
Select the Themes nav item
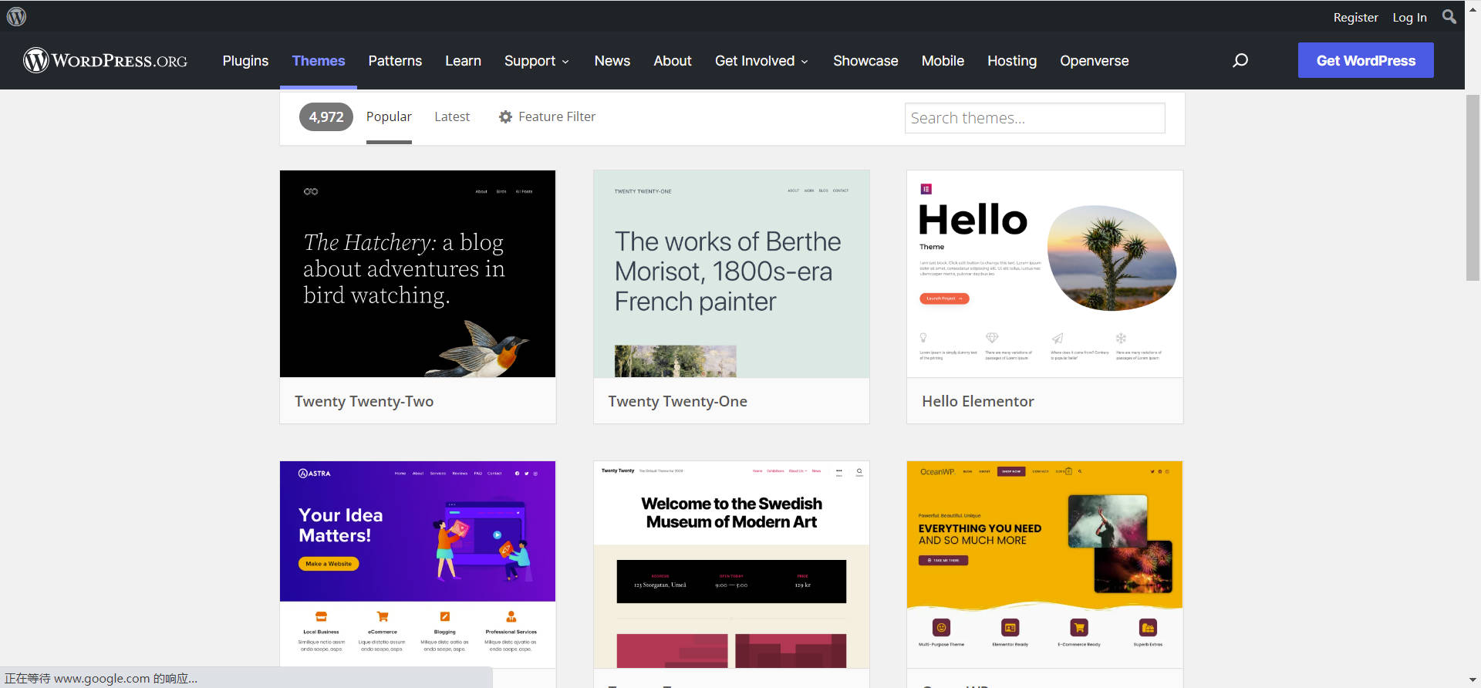(x=319, y=60)
